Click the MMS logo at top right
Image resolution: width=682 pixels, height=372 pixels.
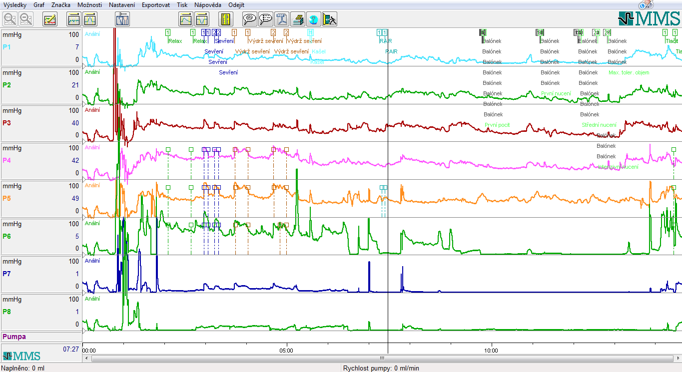click(649, 18)
